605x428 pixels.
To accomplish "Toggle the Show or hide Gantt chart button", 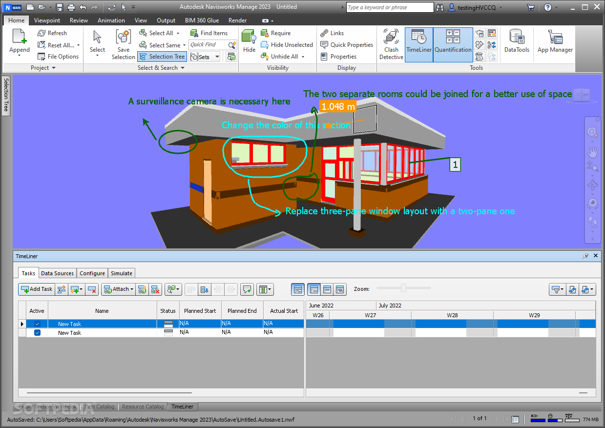I will click(297, 289).
